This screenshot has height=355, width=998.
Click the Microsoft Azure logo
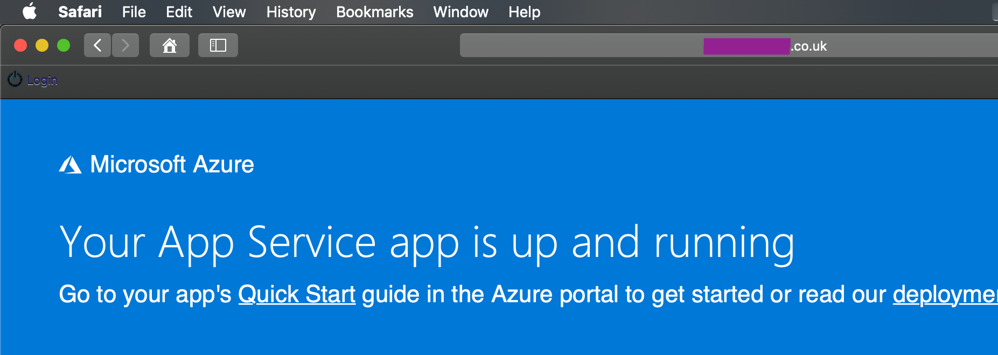[156, 164]
